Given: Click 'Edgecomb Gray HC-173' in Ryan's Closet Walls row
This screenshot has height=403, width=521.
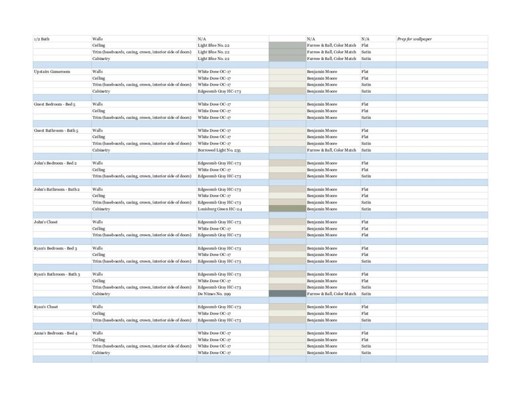Looking at the screenshot, I should [x=219, y=307].
